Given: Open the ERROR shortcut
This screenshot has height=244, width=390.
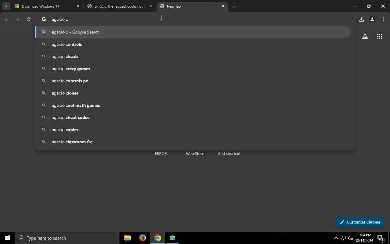Looking at the screenshot, I should (x=161, y=153).
